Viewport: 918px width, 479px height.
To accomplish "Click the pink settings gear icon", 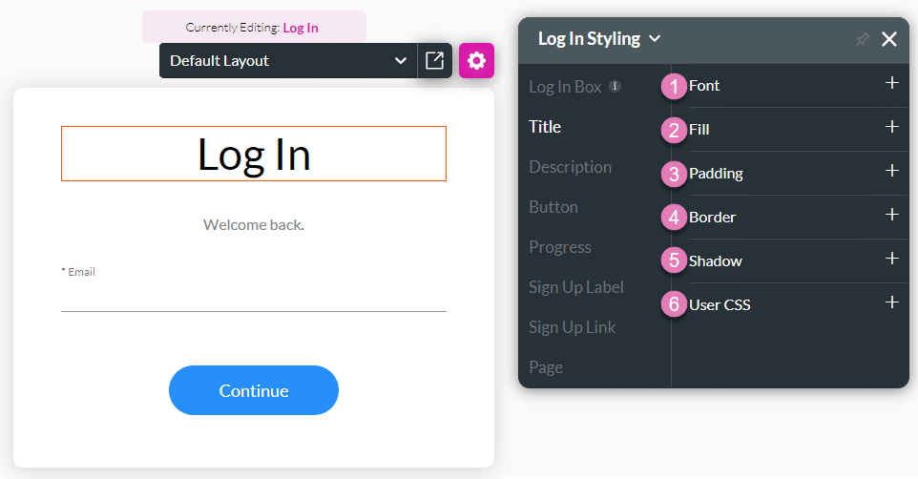I will pos(476,61).
